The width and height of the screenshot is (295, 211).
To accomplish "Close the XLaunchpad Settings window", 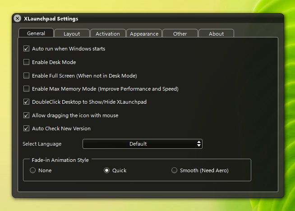I will [x=17, y=18].
